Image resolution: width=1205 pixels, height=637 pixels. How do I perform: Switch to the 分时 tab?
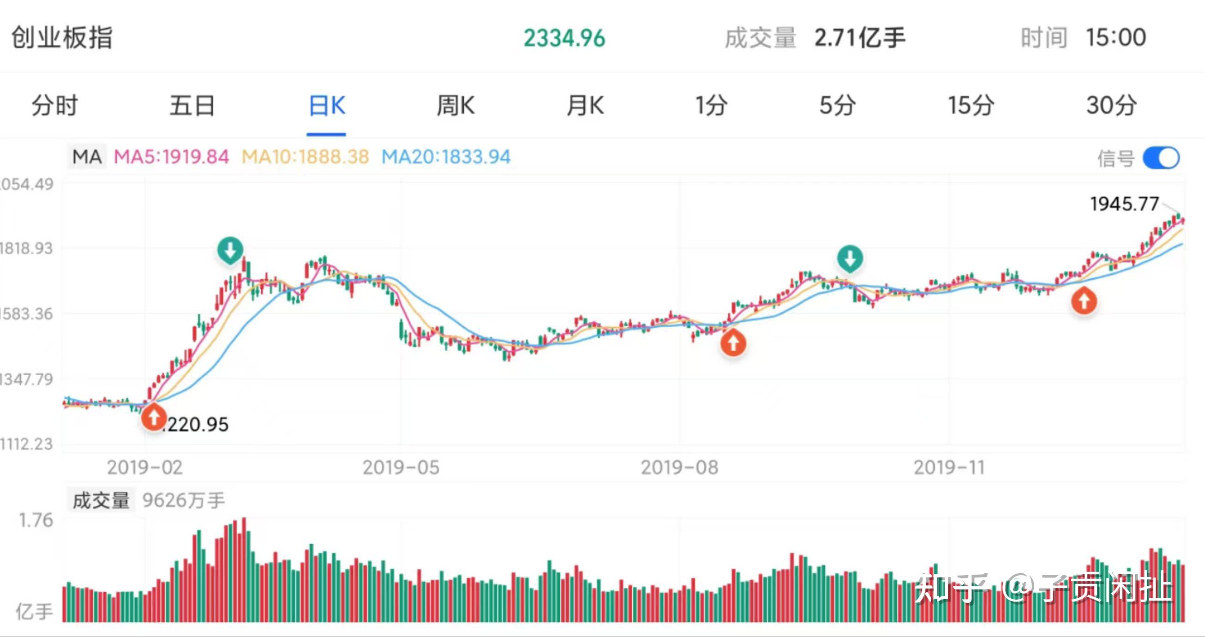pos(55,105)
